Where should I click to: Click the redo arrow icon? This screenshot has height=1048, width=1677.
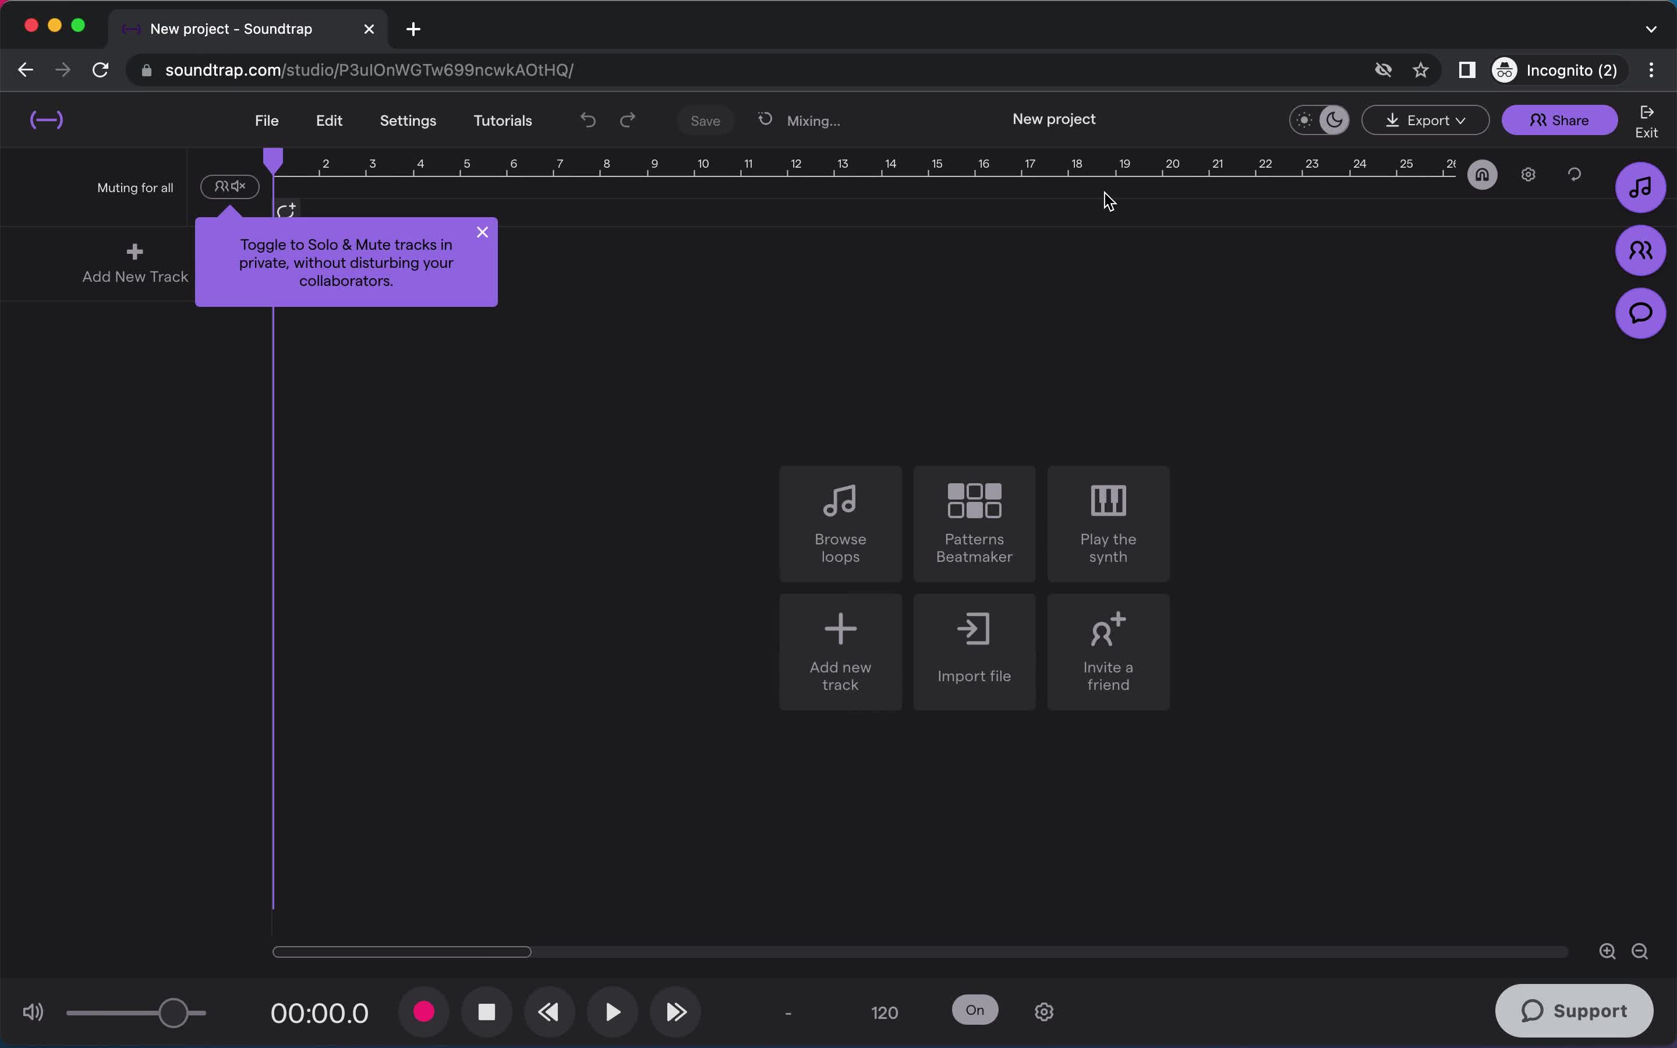(x=628, y=120)
